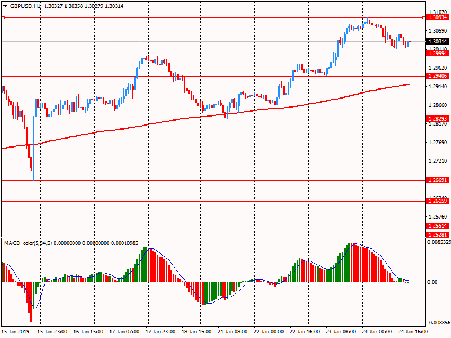Image resolution: width=451 pixels, height=338 pixels.
Task: Click the 22 Jan 16:00 time axis label
Action: click(304, 332)
